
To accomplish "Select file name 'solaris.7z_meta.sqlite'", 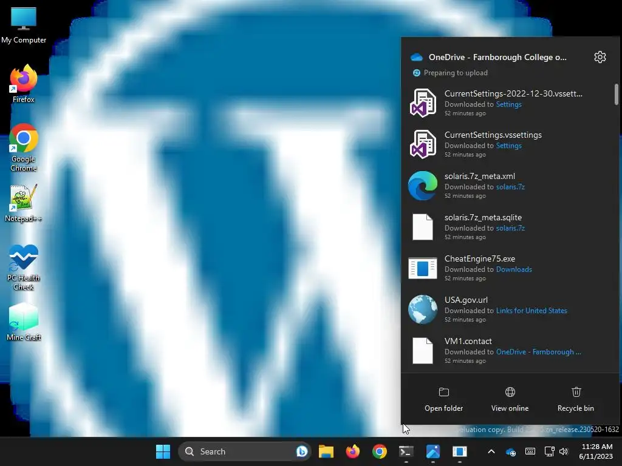I will point(483,218).
